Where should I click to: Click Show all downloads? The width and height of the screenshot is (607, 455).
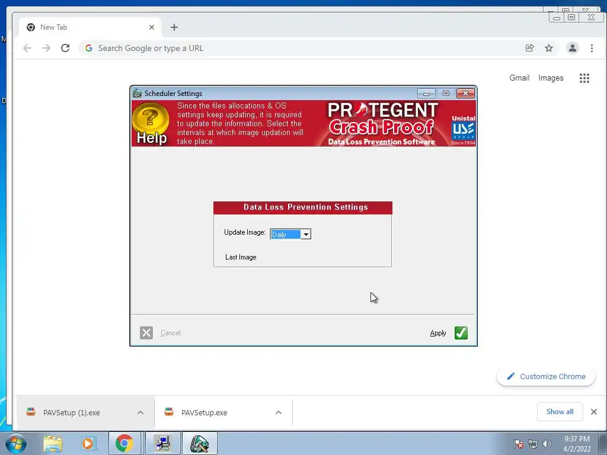560,412
